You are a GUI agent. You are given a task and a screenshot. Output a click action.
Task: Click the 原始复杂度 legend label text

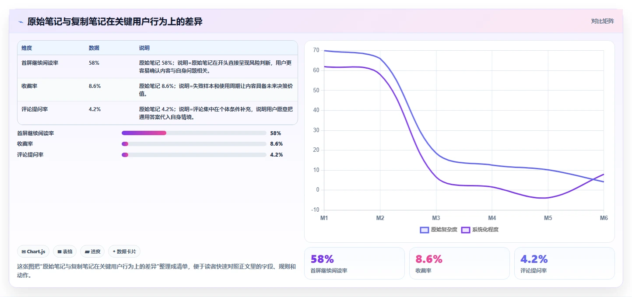tap(444, 230)
